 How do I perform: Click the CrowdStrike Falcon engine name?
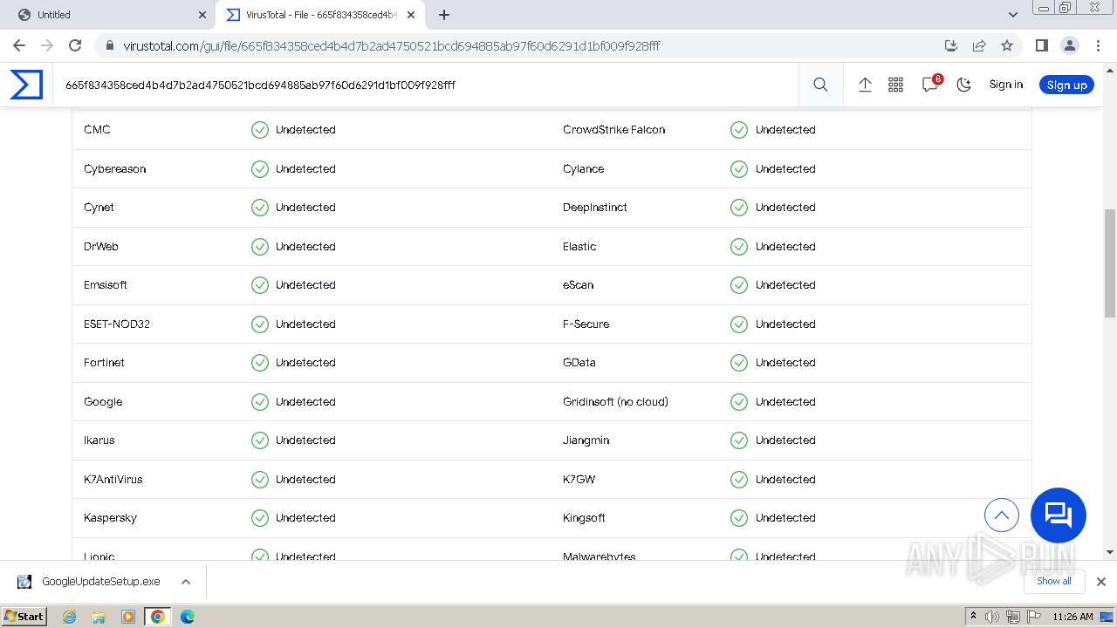click(x=614, y=130)
